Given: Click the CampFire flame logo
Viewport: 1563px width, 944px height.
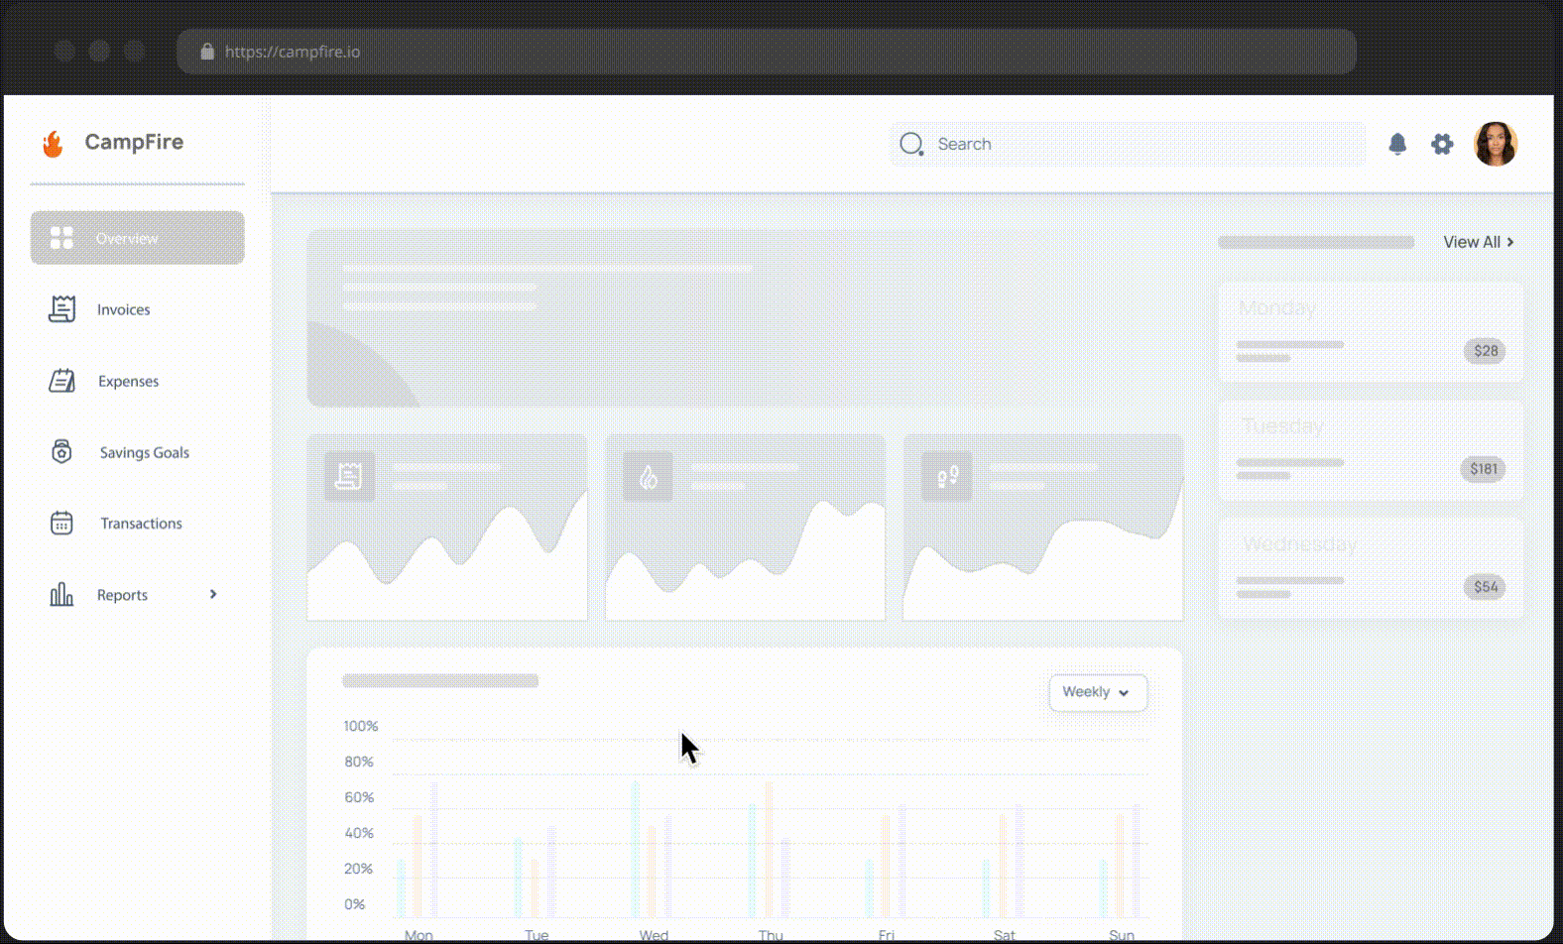Looking at the screenshot, I should click(53, 144).
